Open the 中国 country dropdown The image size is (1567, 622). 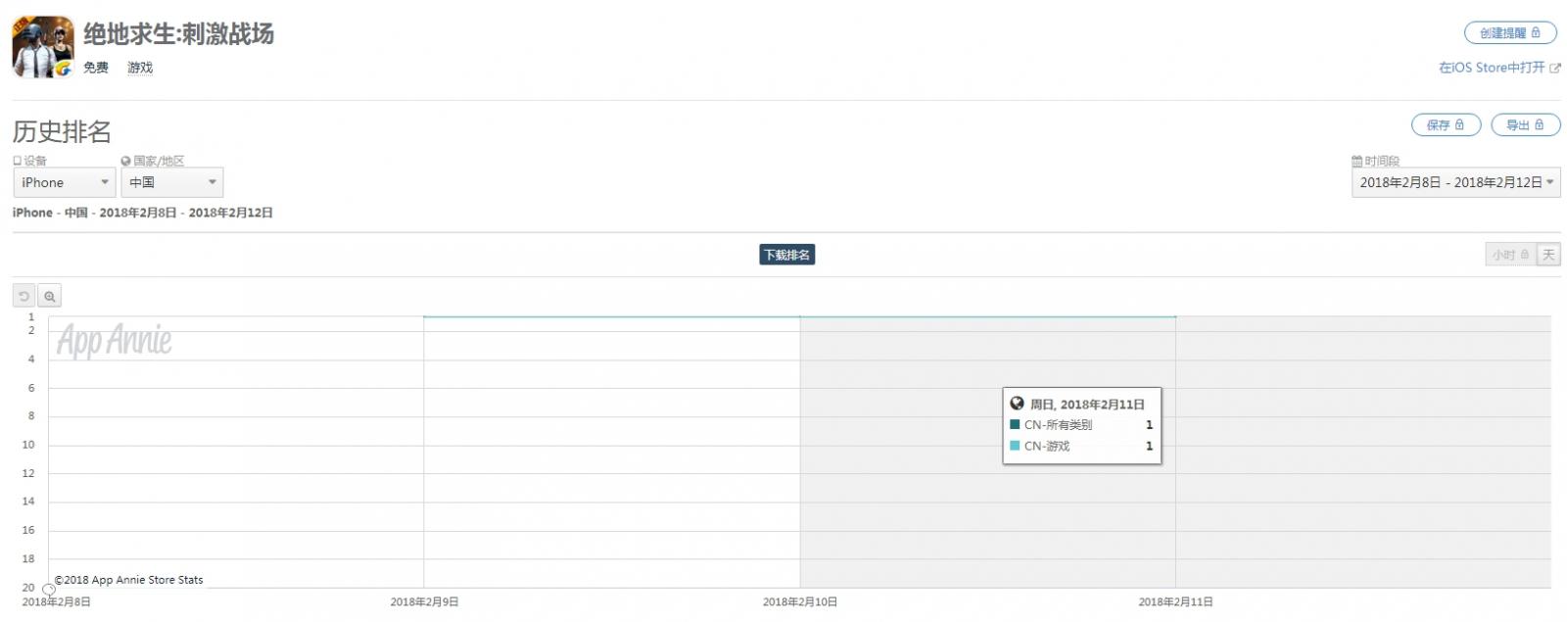click(172, 182)
